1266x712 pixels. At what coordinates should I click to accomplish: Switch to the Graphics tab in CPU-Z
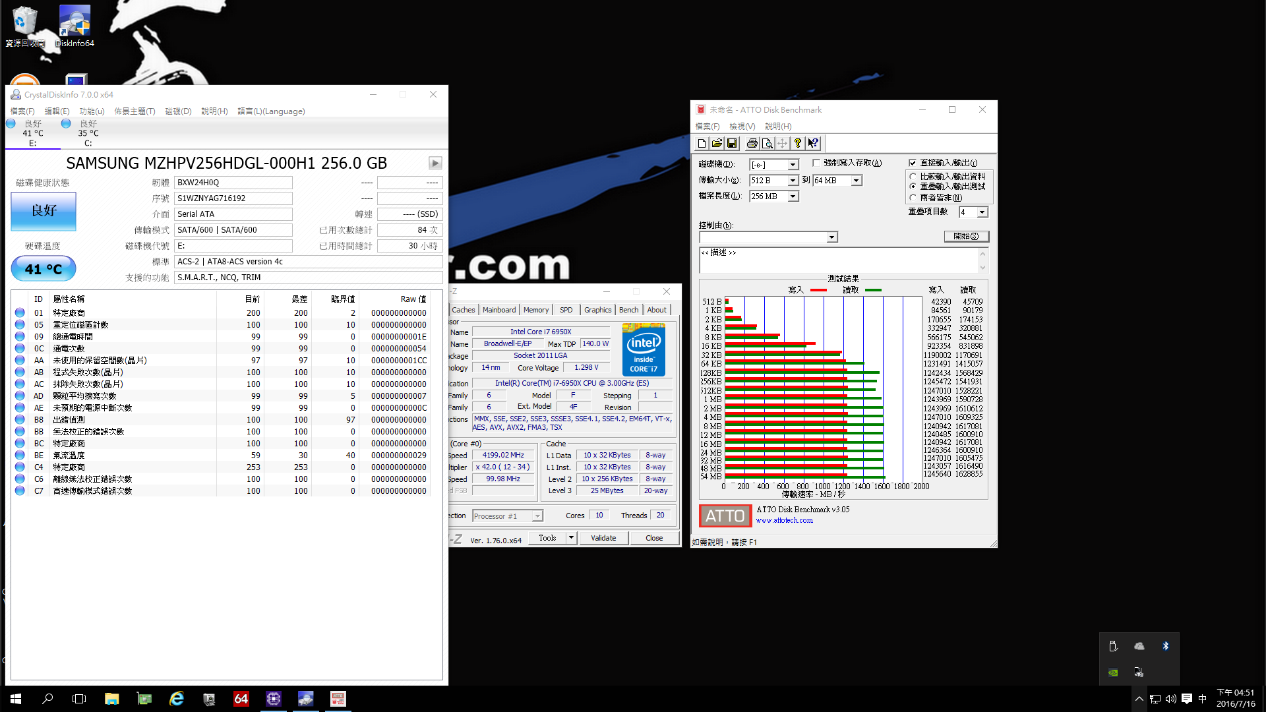pyautogui.click(x=598, y=310)
